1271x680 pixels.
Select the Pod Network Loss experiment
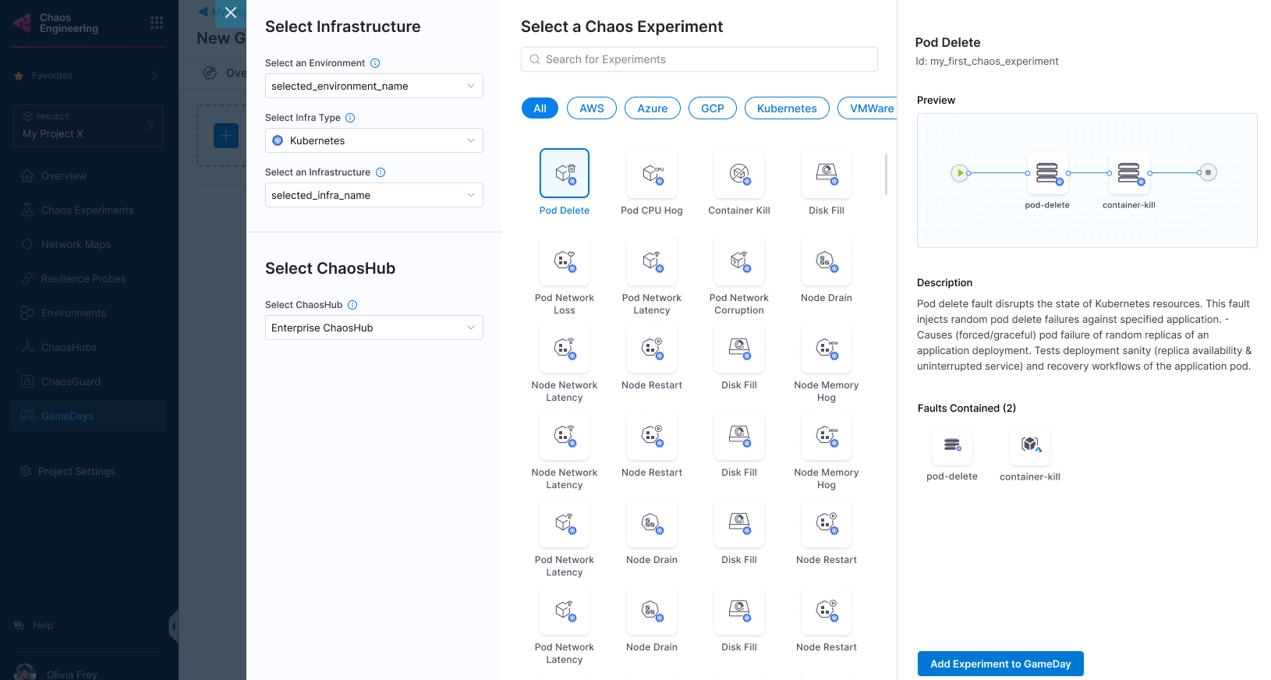tap(565, 260)
